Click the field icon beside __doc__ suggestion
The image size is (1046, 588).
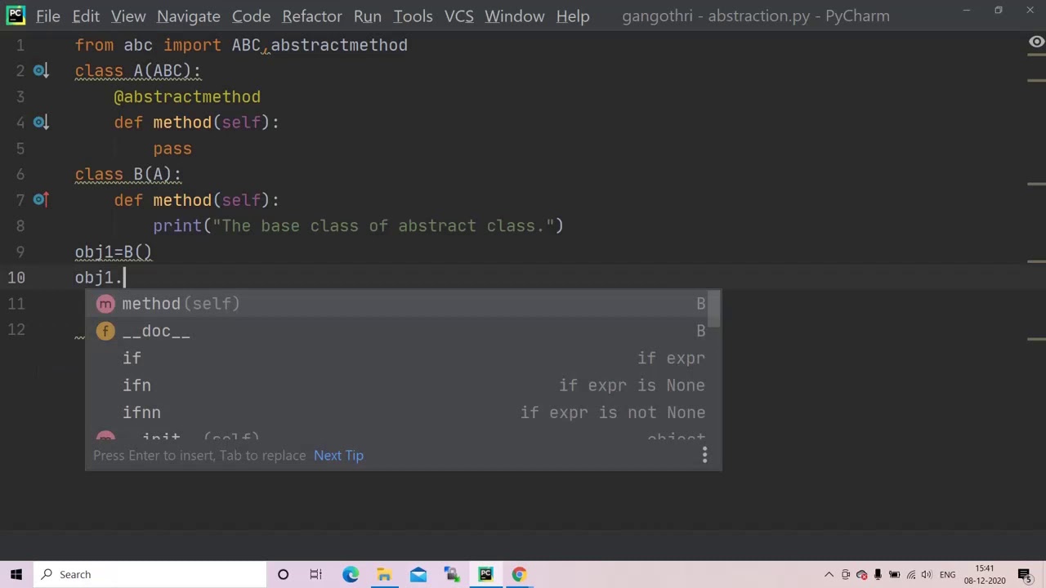click(x=105, y=331)
